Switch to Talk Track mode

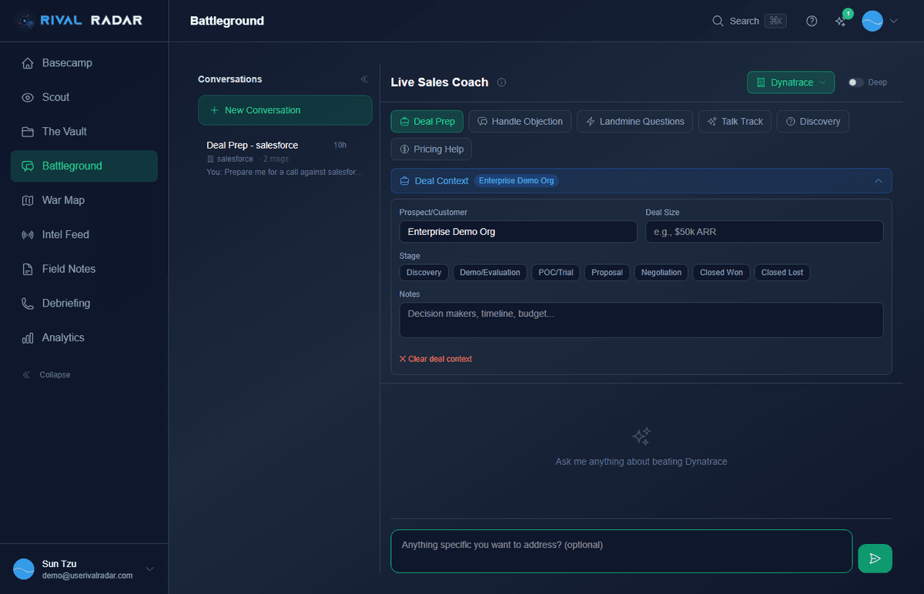tap(735, 121)
